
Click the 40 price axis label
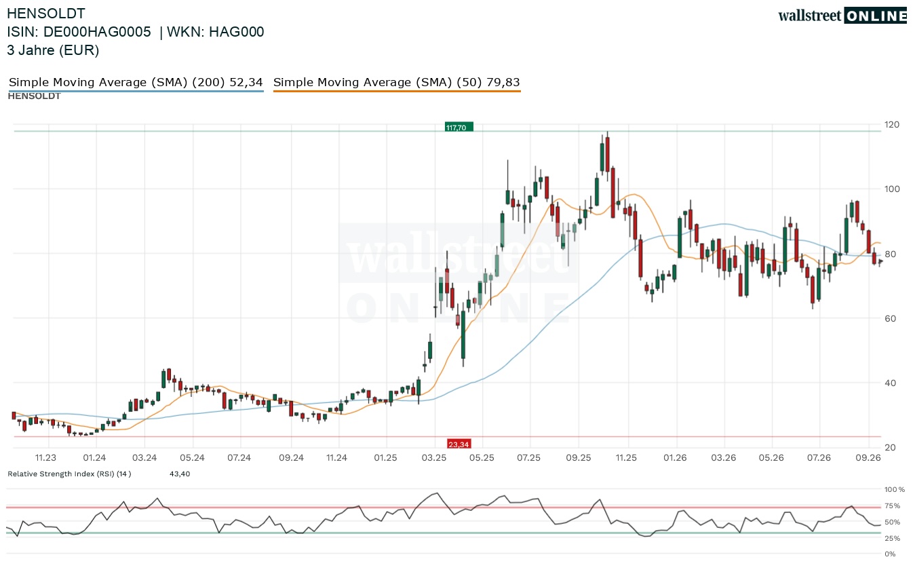point(890,383)
